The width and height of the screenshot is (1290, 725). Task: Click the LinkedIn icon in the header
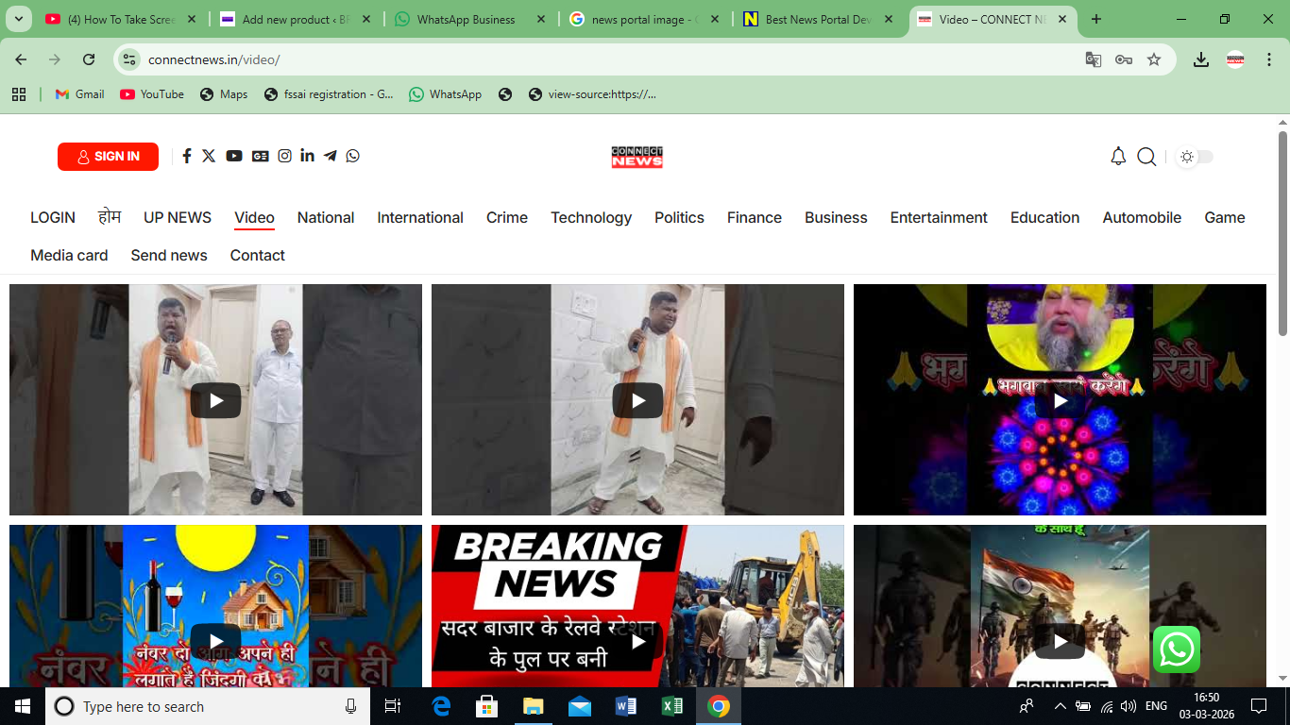(x=307, y=156)
